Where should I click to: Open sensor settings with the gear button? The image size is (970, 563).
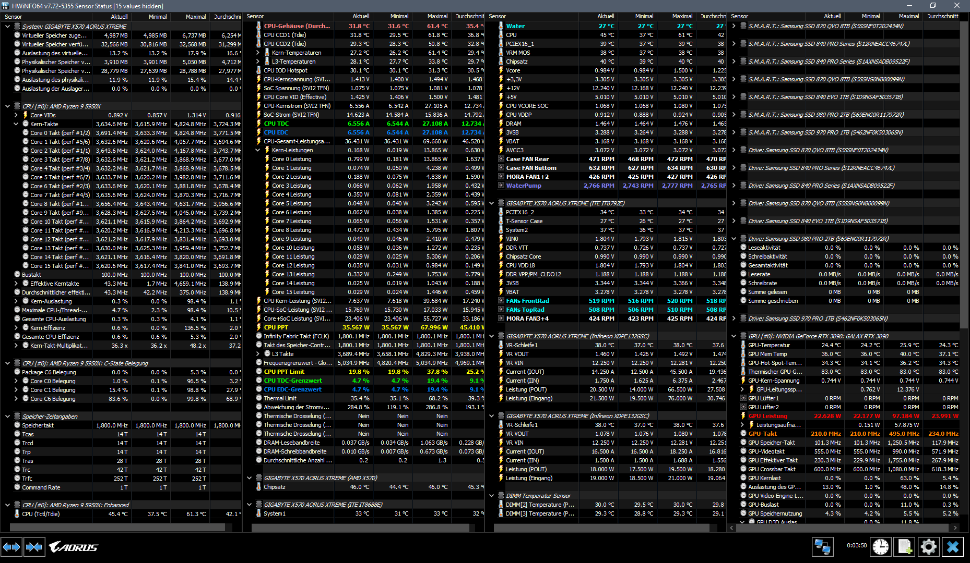point(928,547)
